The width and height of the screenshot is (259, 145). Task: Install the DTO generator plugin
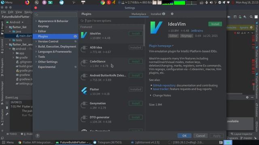click(x=136, y=117)
